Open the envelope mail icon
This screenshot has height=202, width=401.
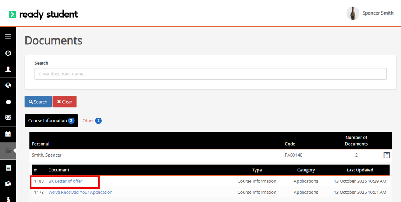tap(8, 118)
